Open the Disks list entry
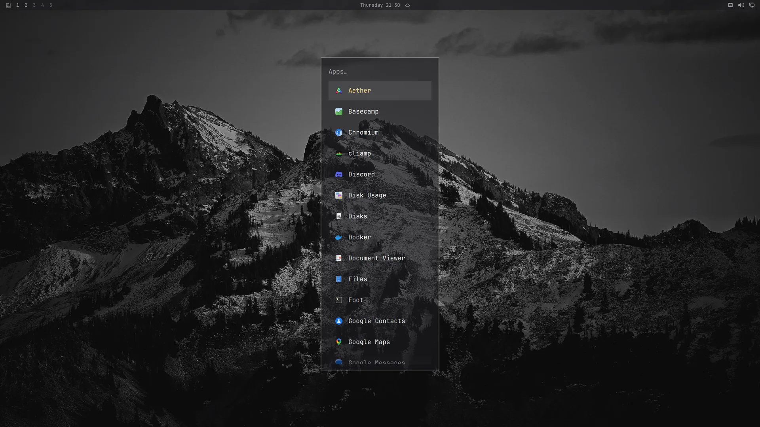 [380, 216]
